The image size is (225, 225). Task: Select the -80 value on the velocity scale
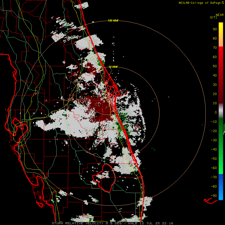pos(214,186)
